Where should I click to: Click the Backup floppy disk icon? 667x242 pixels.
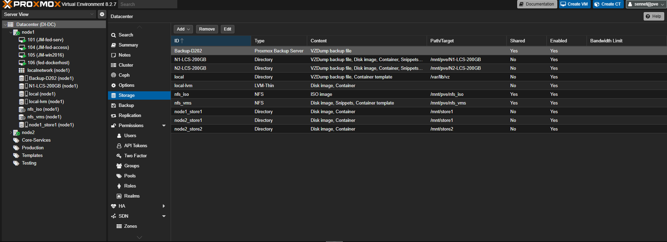click(x=114, y=106)
